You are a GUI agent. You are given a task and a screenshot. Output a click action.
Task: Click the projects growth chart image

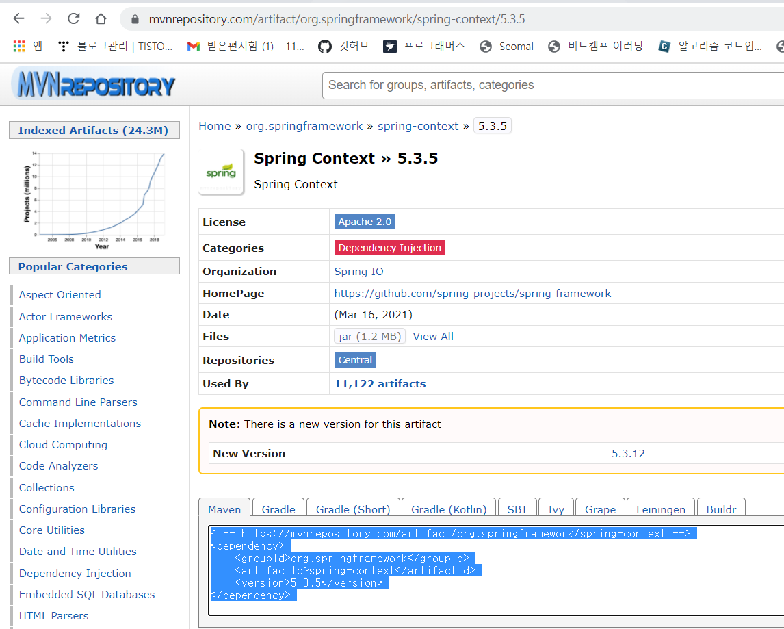coord(94,200)
